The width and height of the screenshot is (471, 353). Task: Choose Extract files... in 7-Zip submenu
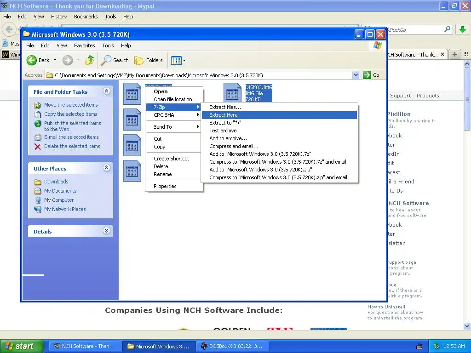[x=279, y=107]
